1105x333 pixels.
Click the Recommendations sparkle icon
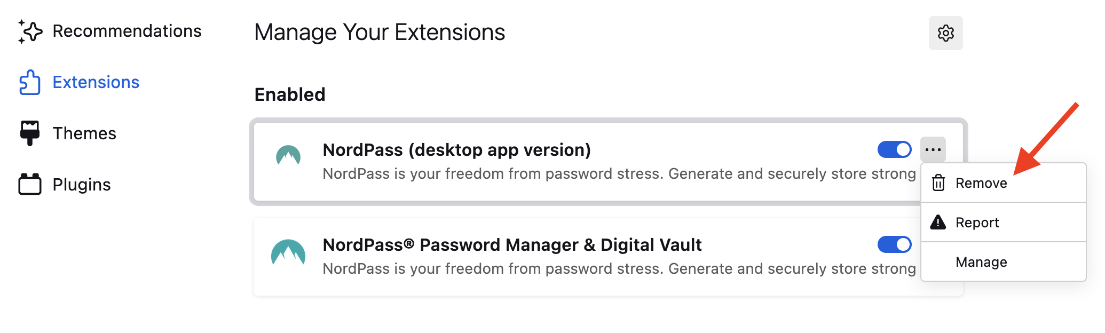(30, 31)
